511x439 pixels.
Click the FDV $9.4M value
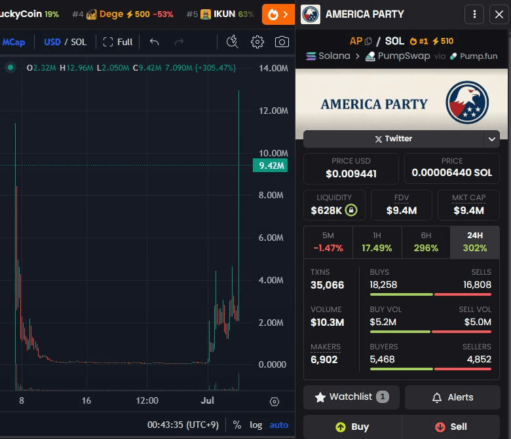(402, 211)
